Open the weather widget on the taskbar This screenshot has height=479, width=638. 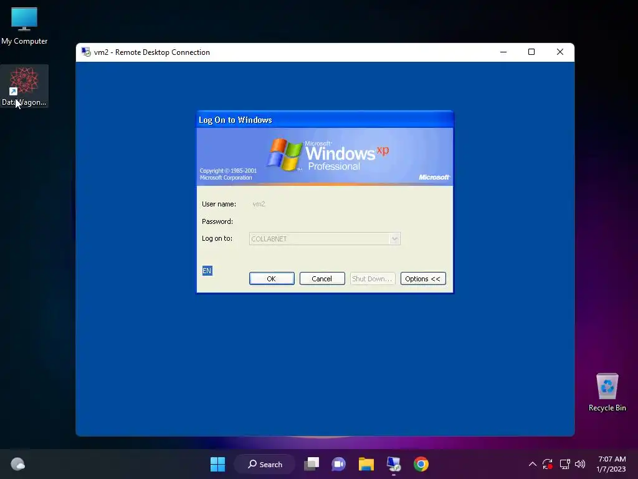pyautogui.click(x=17, y=464)
